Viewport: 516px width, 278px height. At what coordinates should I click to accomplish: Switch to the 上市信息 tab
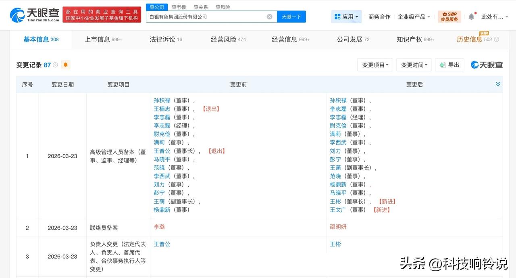[x=103, y=40]
